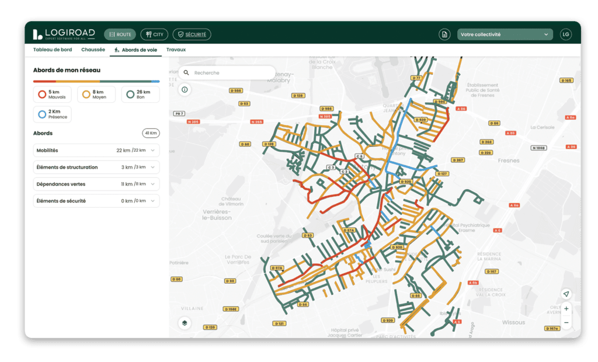Click the 41 Km total badge

149,133
